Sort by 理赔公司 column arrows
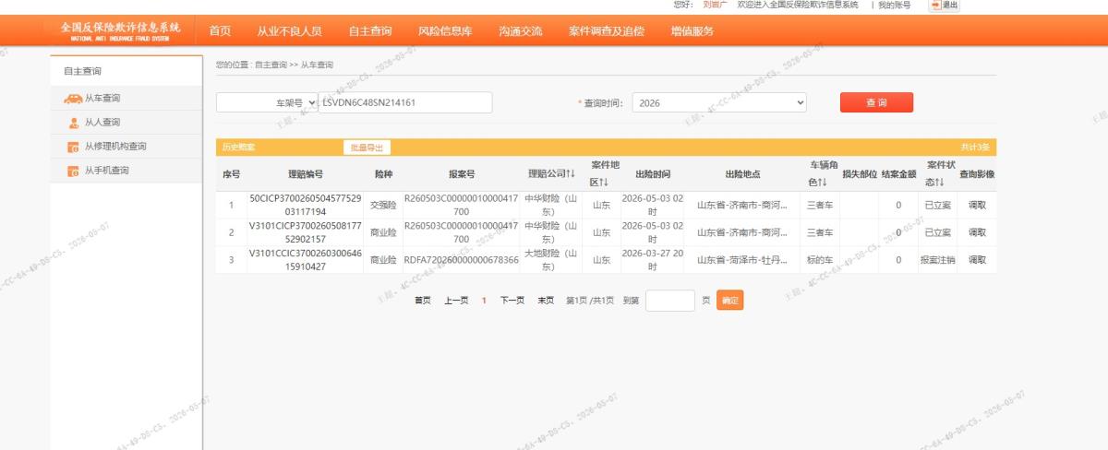Viewport: 1108px width, 450px height. [571, 173]
